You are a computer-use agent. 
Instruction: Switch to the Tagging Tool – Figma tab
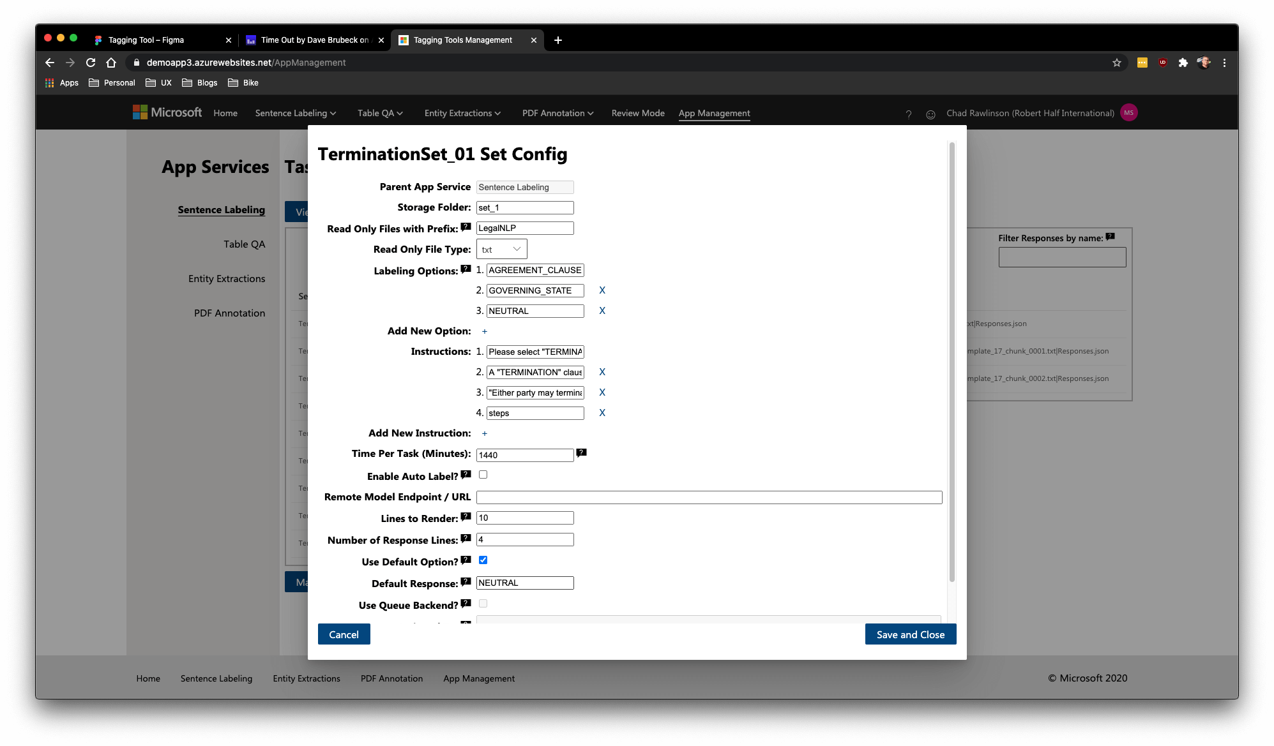click(146, 40)
